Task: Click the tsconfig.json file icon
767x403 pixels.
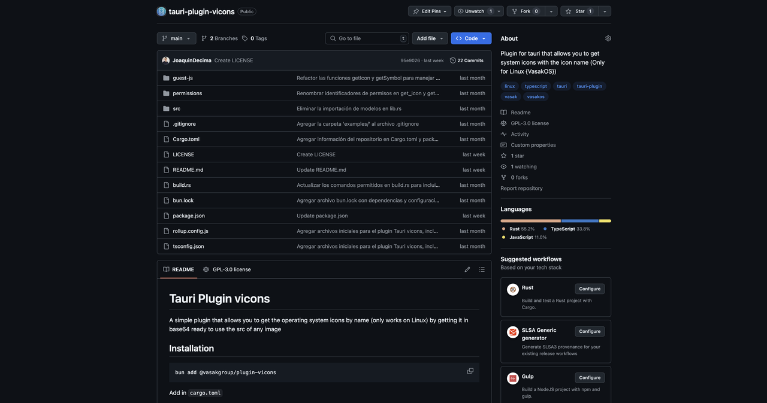Action: coord(167,246)
